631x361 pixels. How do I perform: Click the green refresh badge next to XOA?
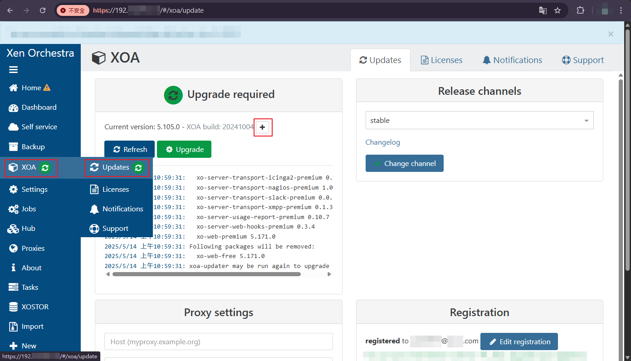(45, 168)
